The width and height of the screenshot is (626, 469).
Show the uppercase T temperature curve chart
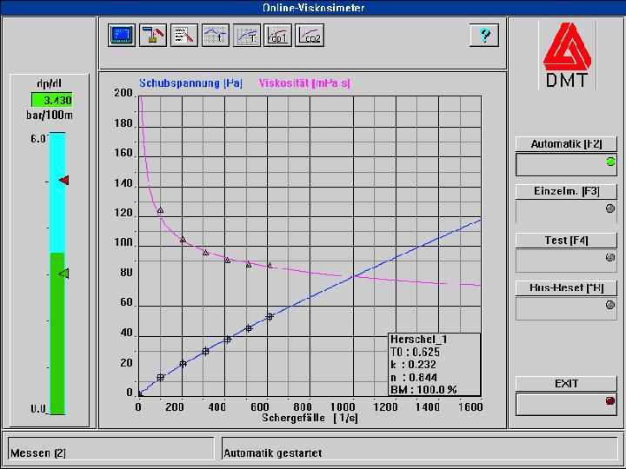(x=247, y=35)
